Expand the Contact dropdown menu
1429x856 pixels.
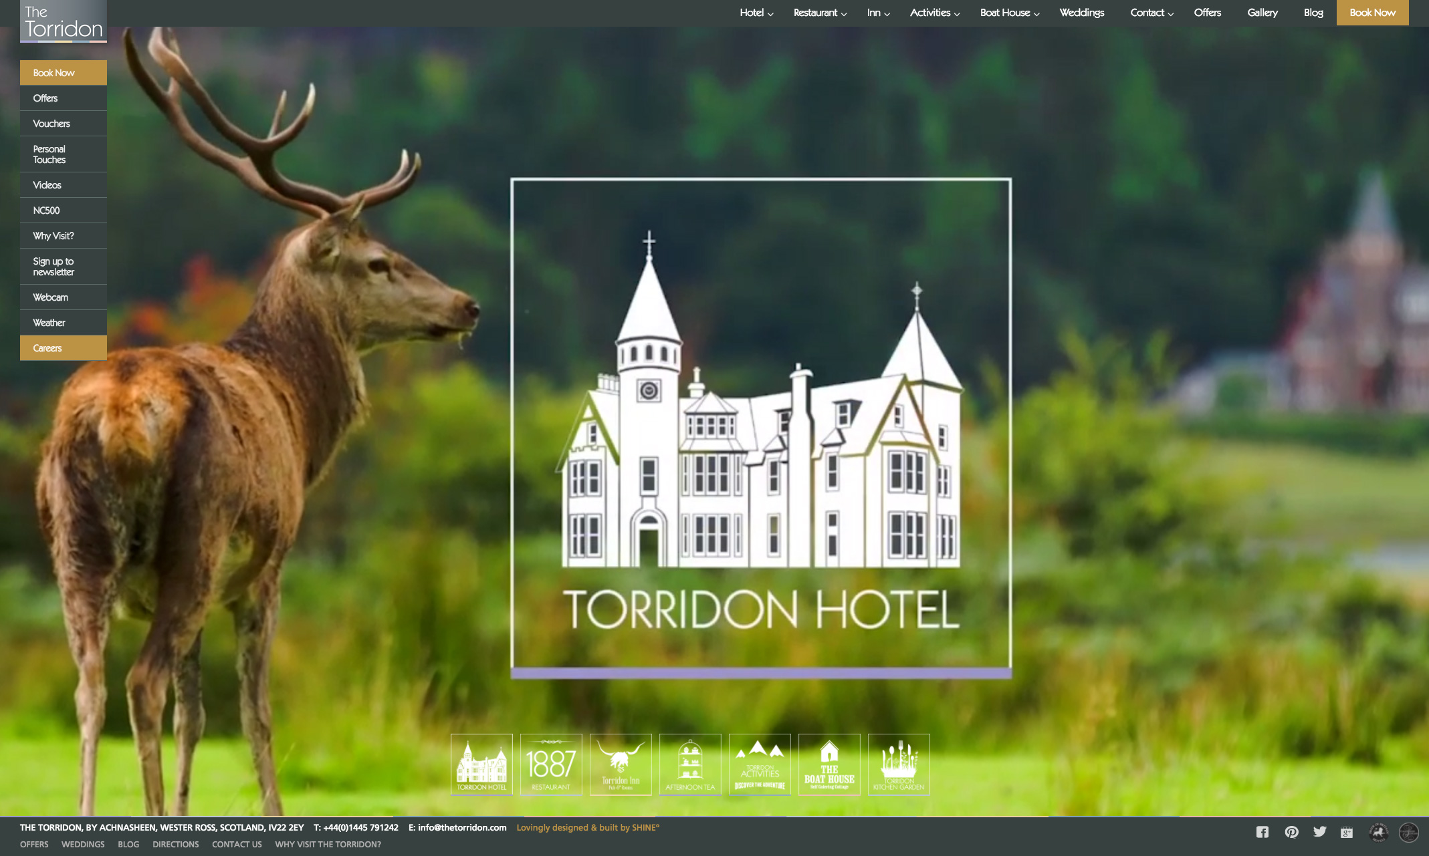(1151, 13)
